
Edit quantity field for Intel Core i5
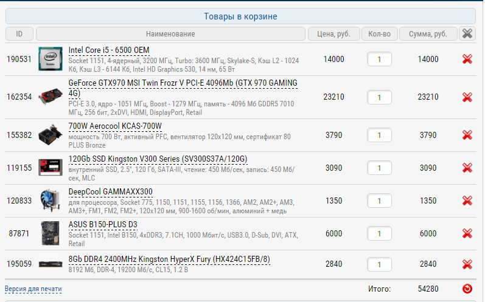(379, 60)
